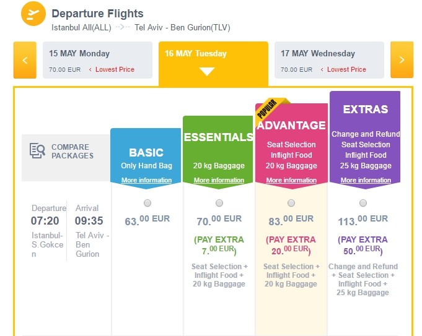
Task: Click the 07:20 departure time
Action: click(44, 221)
